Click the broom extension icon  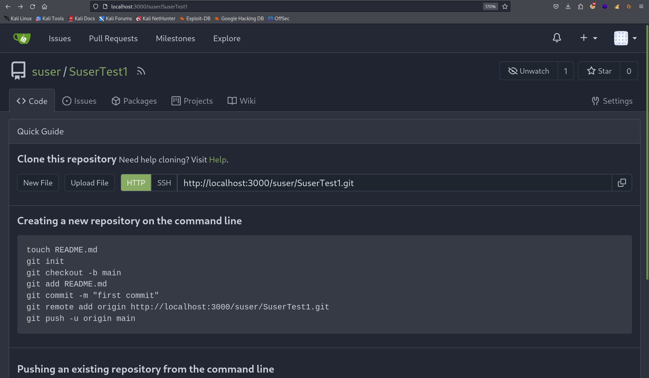[x=617, y=6]
